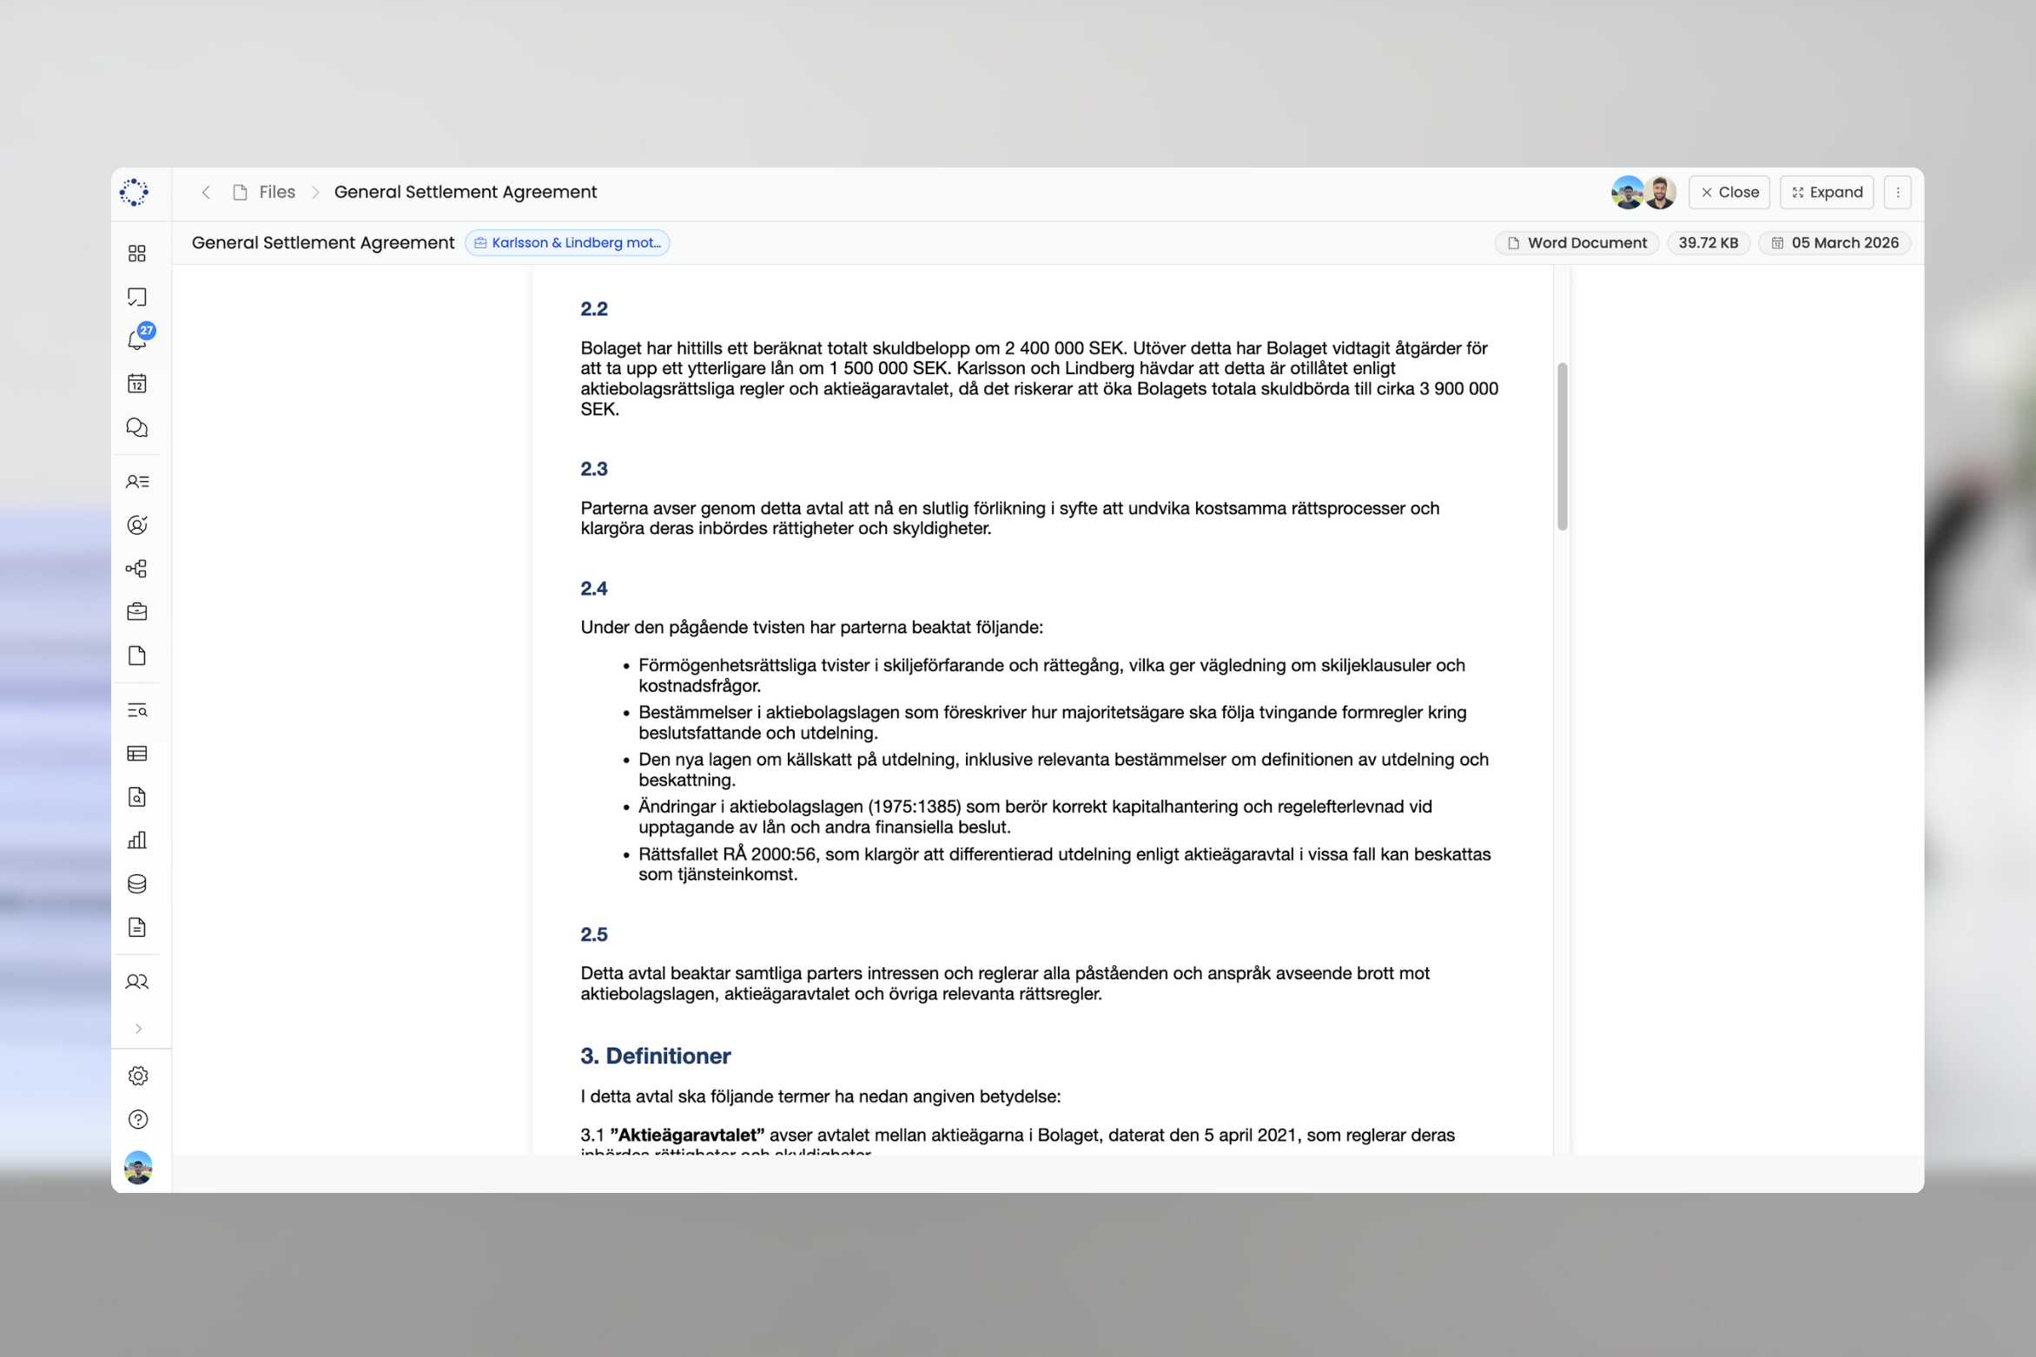Open the Karlsson & Lindberg matter tag

(568, 243)
